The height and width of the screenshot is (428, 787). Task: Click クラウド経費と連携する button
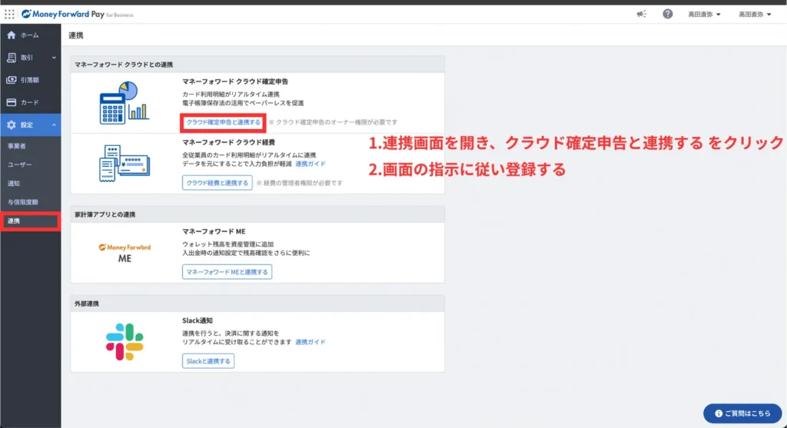217,183
